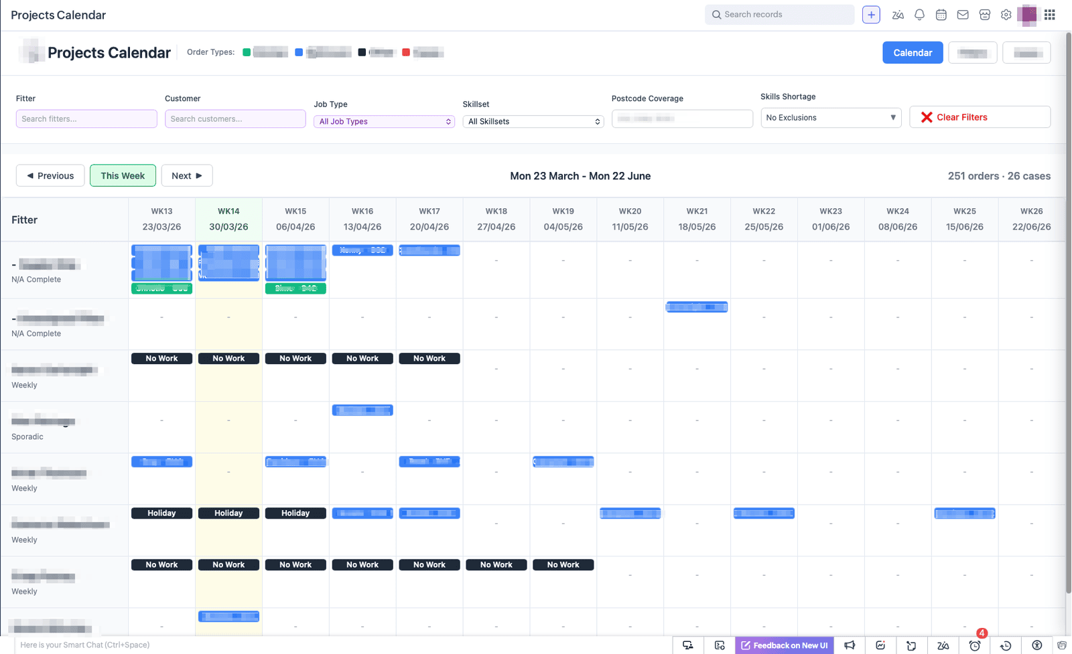Viewport: 1072px width, 654px height.
Task: Click Feedback on New UI
Action: pyautogui.click(x=784, y=645)
